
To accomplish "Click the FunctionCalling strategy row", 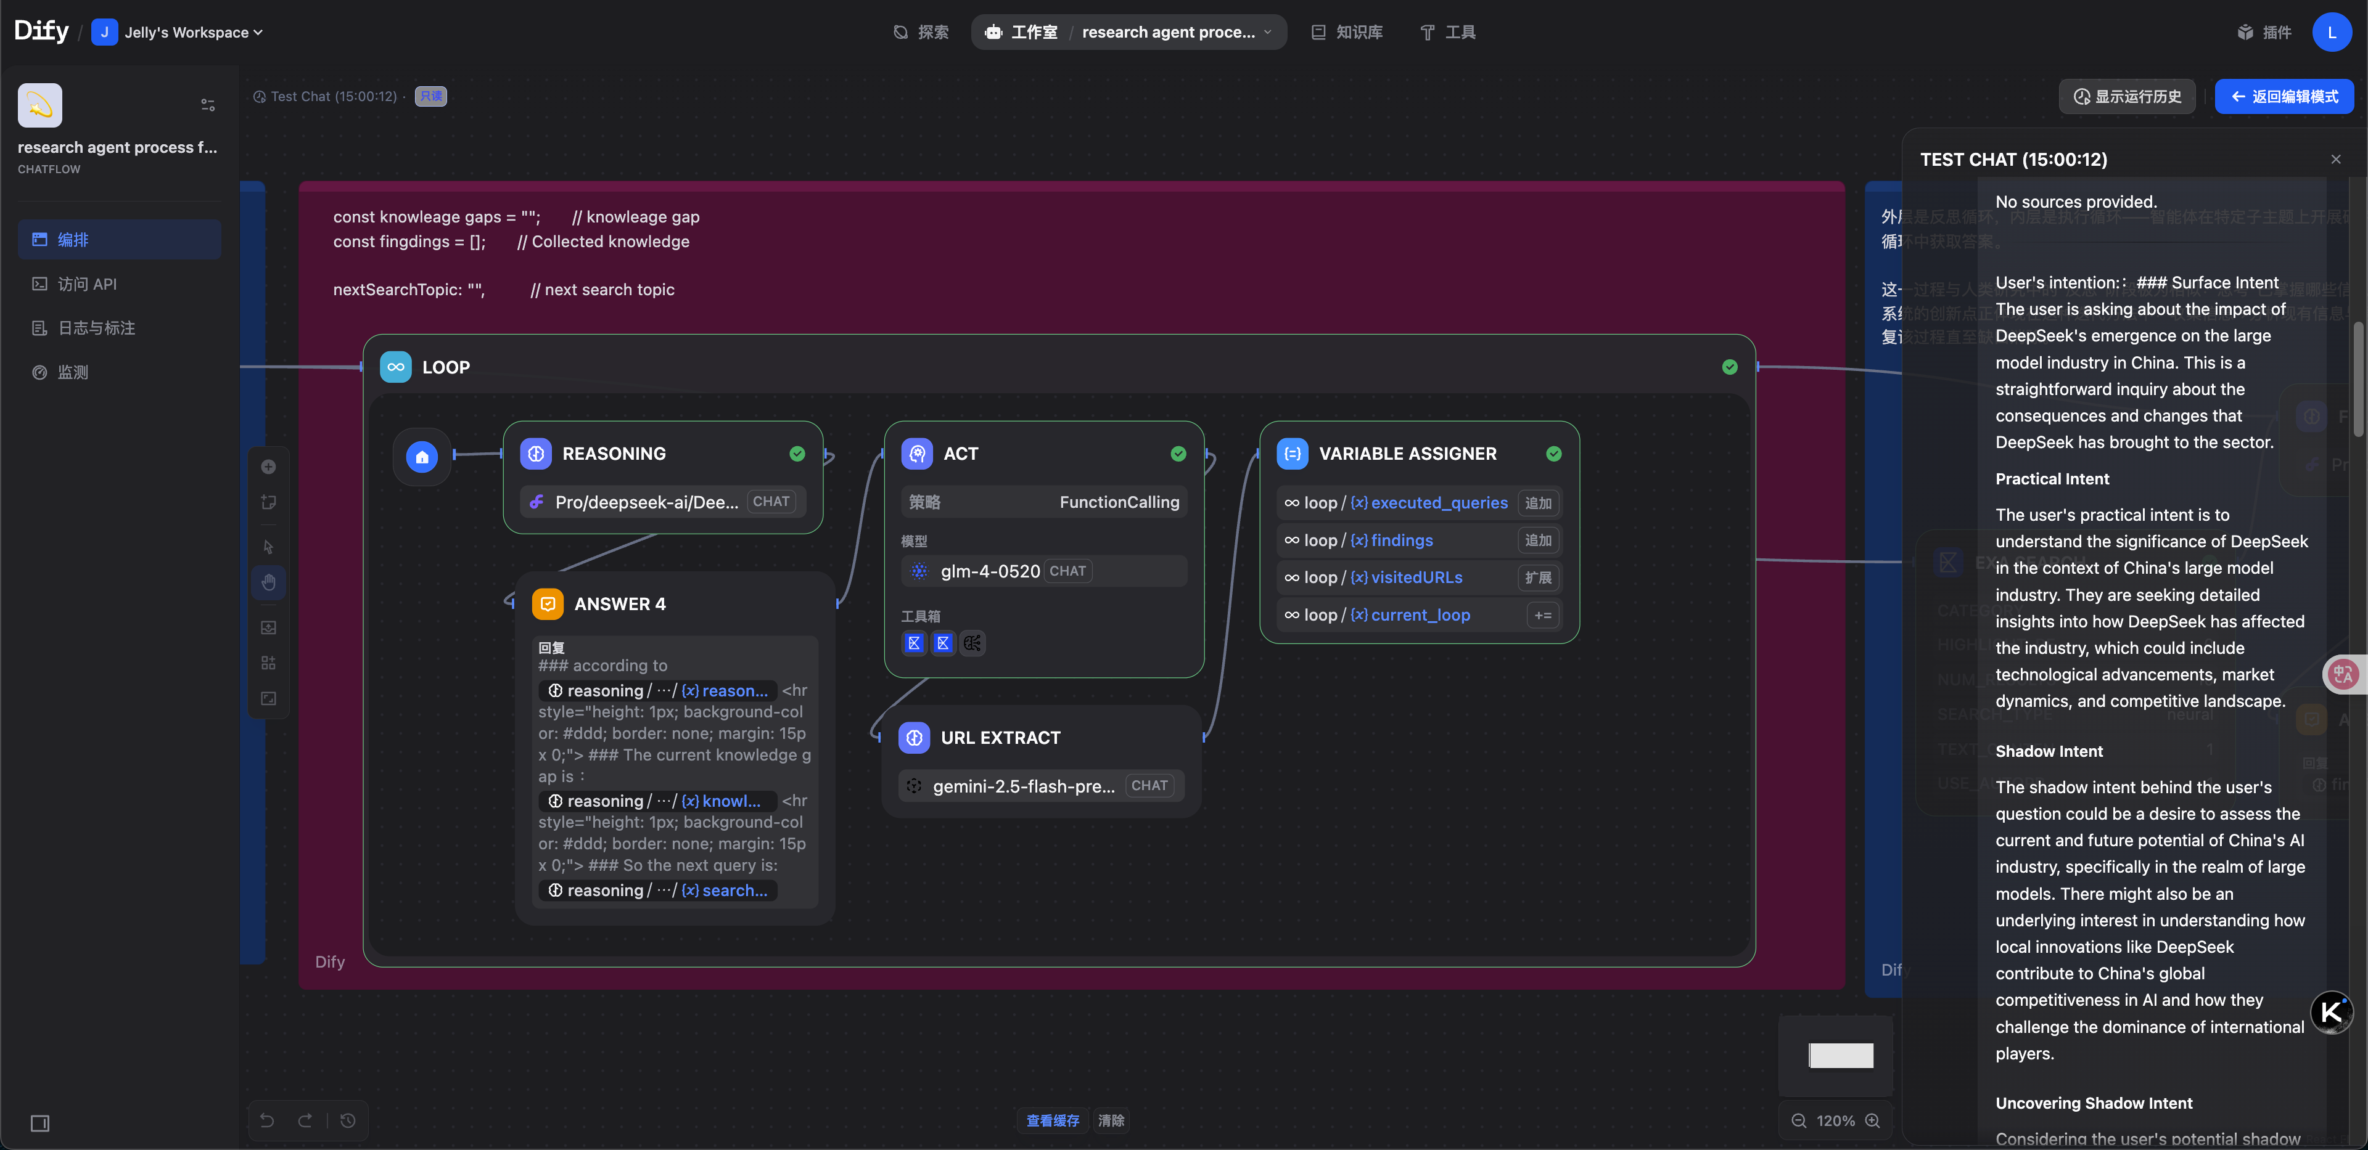I will click(1043, 502).
